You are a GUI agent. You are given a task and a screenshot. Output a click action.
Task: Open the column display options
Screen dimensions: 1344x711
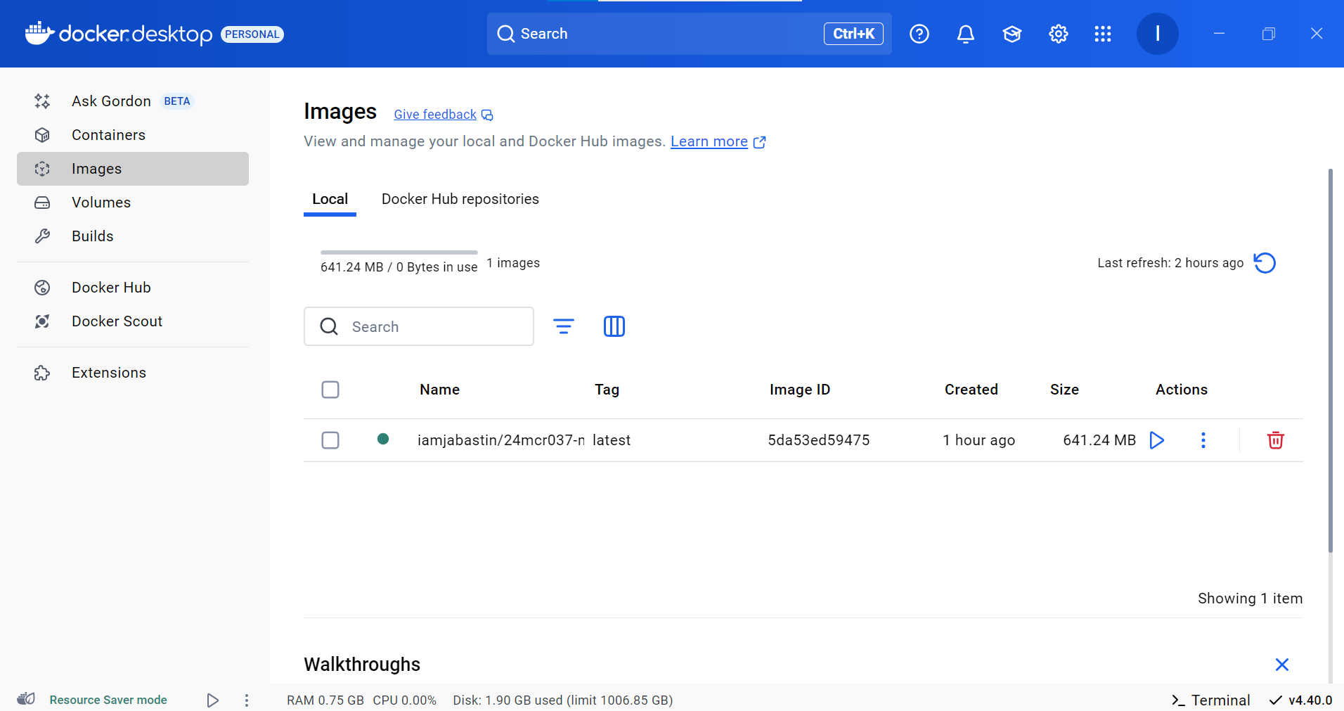click(614, 326)
